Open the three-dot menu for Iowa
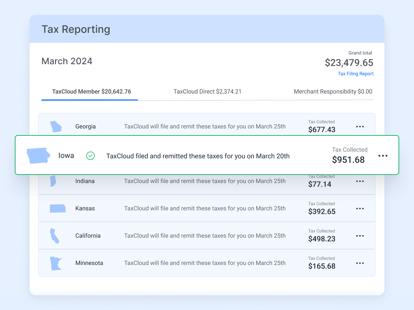 383,156
